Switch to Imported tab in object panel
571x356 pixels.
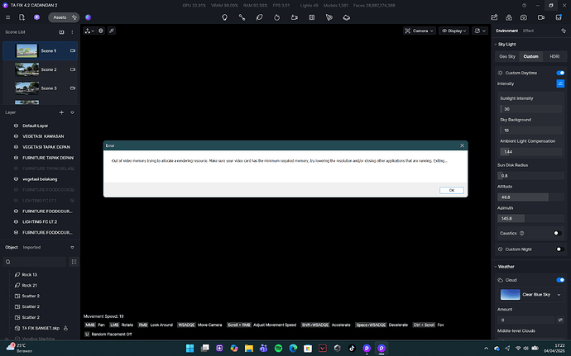(x=31, y=247)
